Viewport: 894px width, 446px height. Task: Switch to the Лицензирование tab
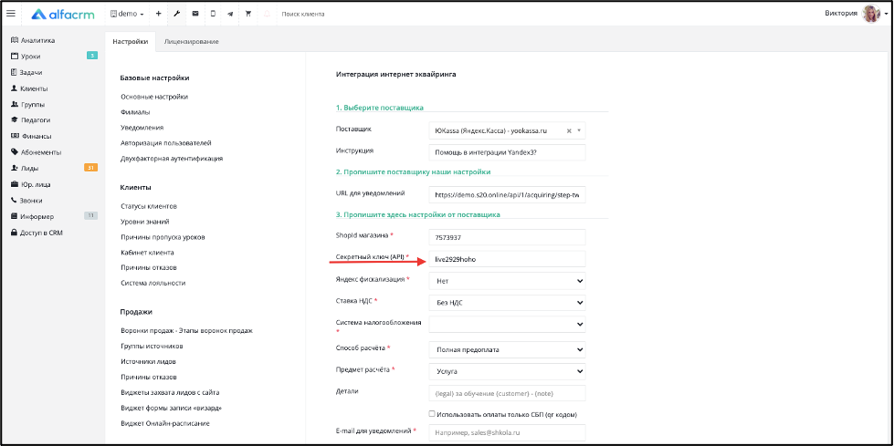191,42
